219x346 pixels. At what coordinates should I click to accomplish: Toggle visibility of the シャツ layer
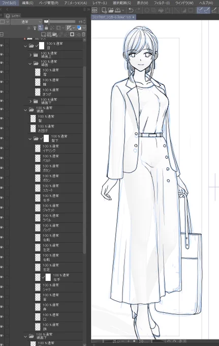tap(2, 287)
